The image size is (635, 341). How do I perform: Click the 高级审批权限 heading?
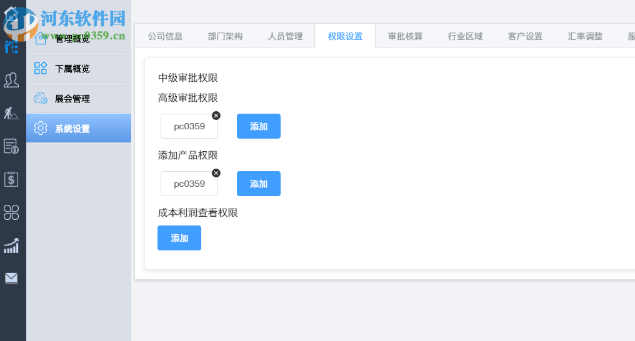(188, 98)
